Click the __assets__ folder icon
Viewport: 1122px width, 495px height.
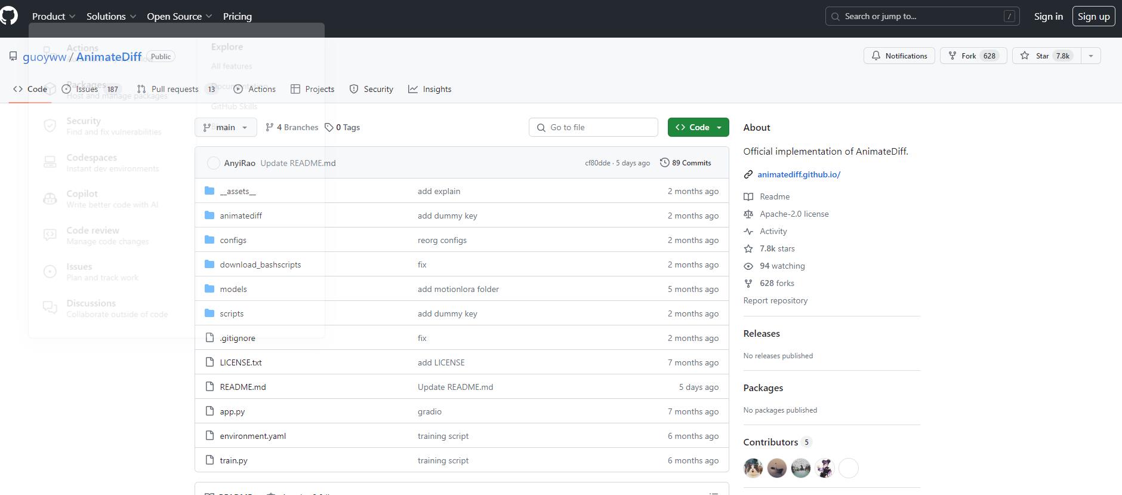point(209,190)
